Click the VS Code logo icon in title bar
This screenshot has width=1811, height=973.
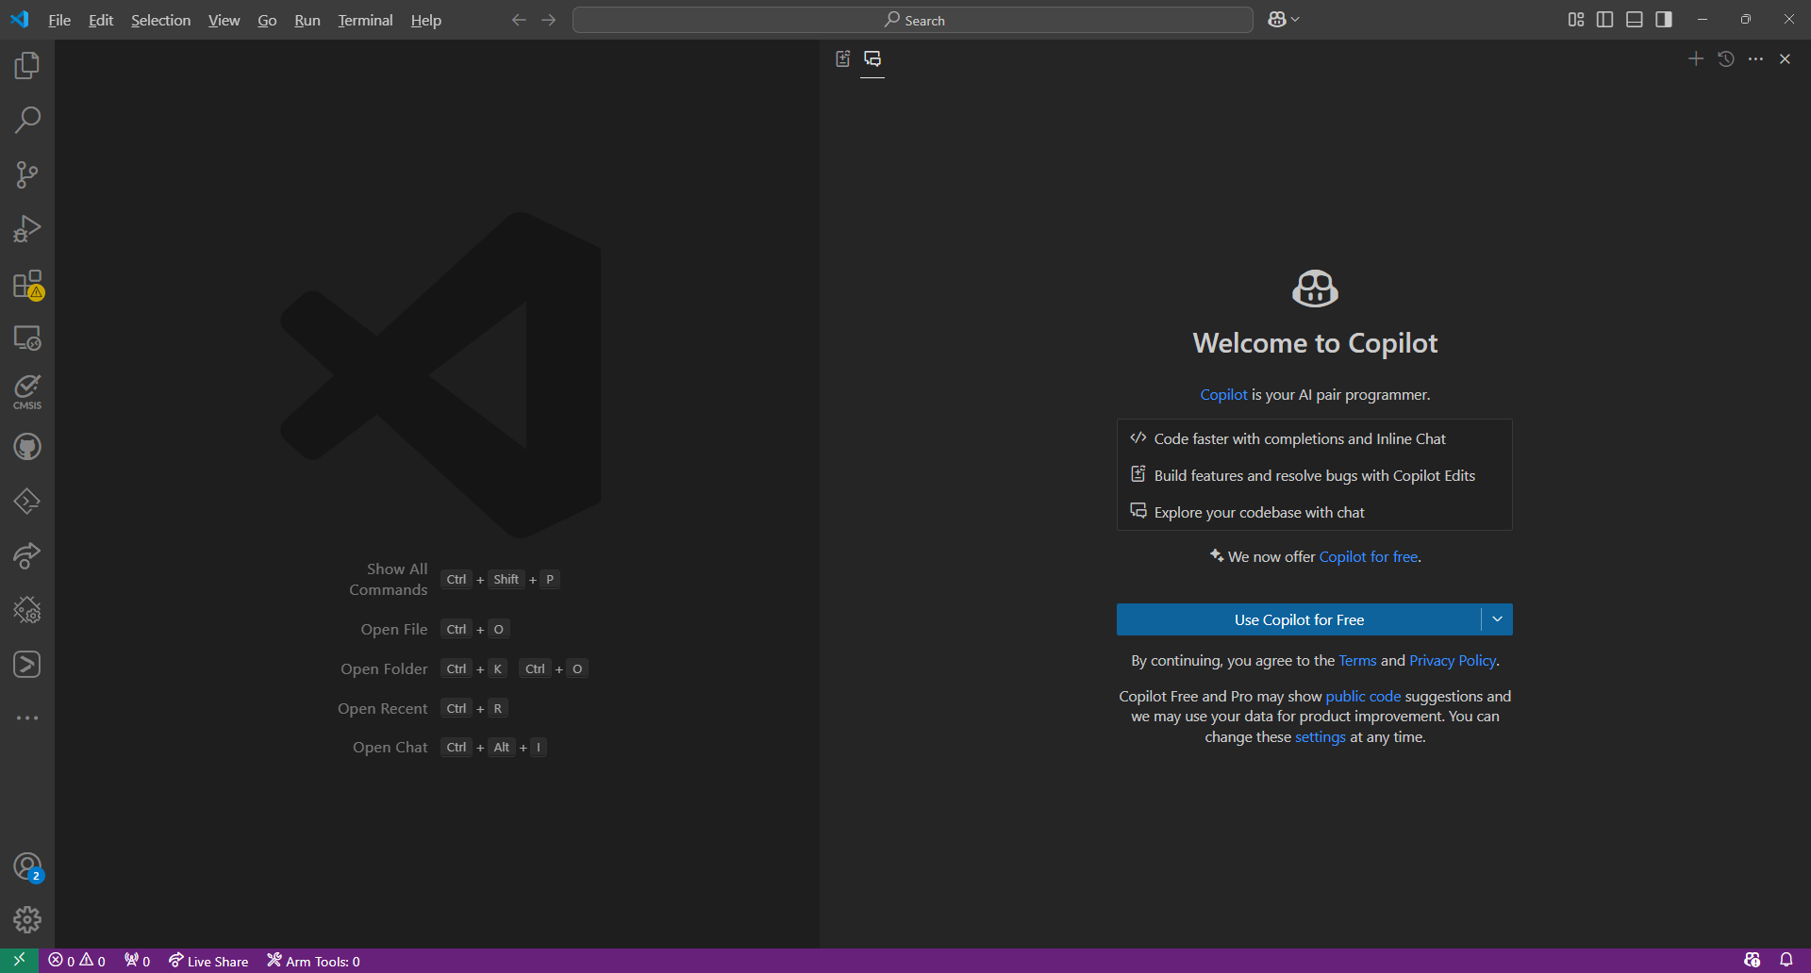(20, 20)
